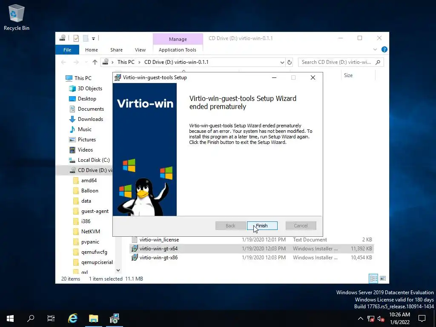436x327 pixels.
Task: Open the network status tray icon
Action: (x=371, y=318)
